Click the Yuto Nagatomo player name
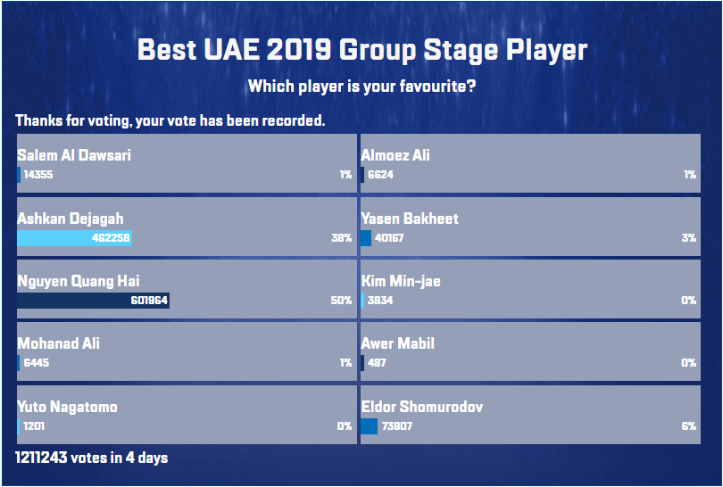Screen dimensions: 723x487 click(68, 408)
